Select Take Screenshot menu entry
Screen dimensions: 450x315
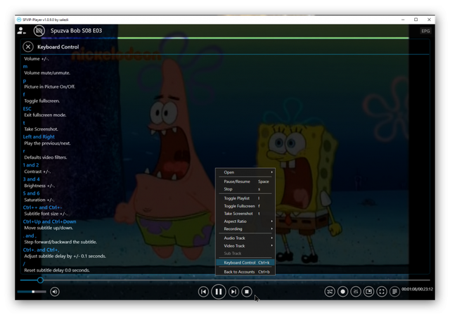tap(245, 214)
